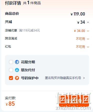This screenshot has width=93, height=112.
Task: Click the 号码保护中 label
Action: pos(30,78)
